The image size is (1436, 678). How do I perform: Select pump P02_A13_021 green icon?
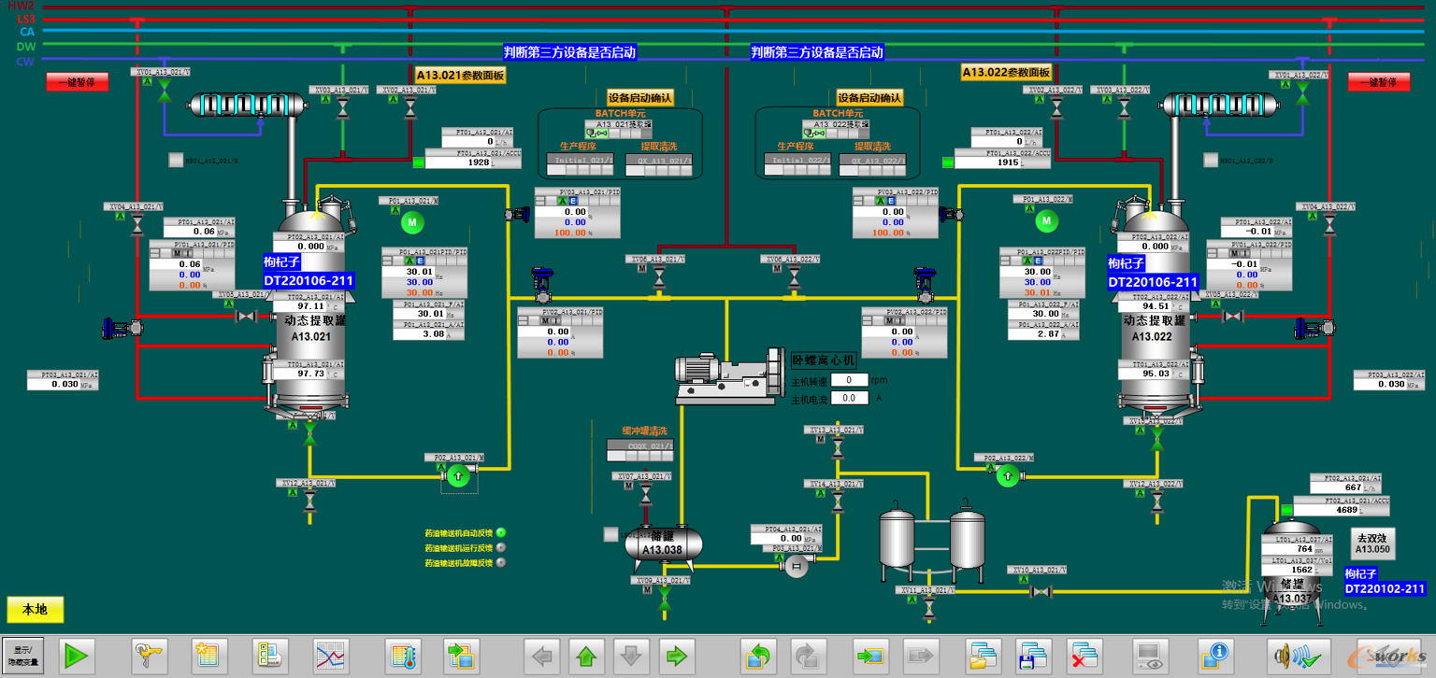(457, 477)
